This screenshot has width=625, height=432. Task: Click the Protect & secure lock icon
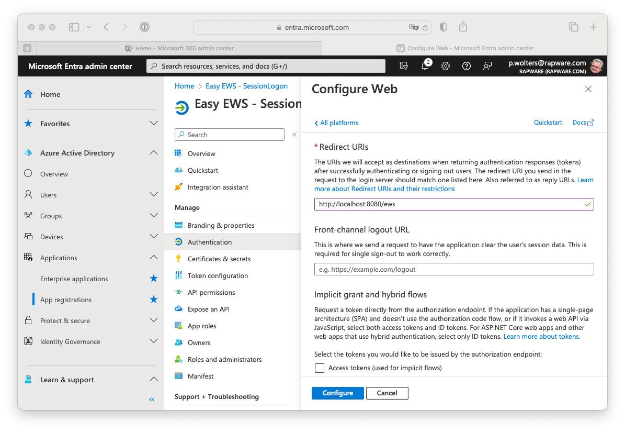pyautogui.click(x=28, y=320)
